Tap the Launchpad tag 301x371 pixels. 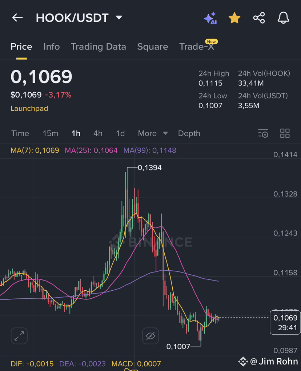tap(29, 108)
